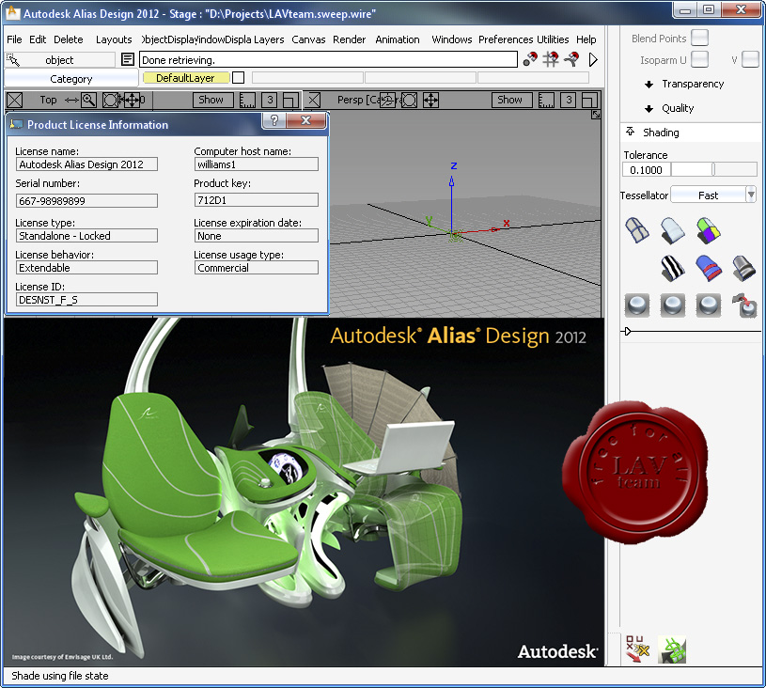Screen dimensions: 766x688
Task: Click the object pick mode button
Action: 59,60
